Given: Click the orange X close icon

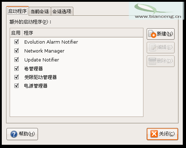Looking at the screenshot, I should tap(154, 134).
